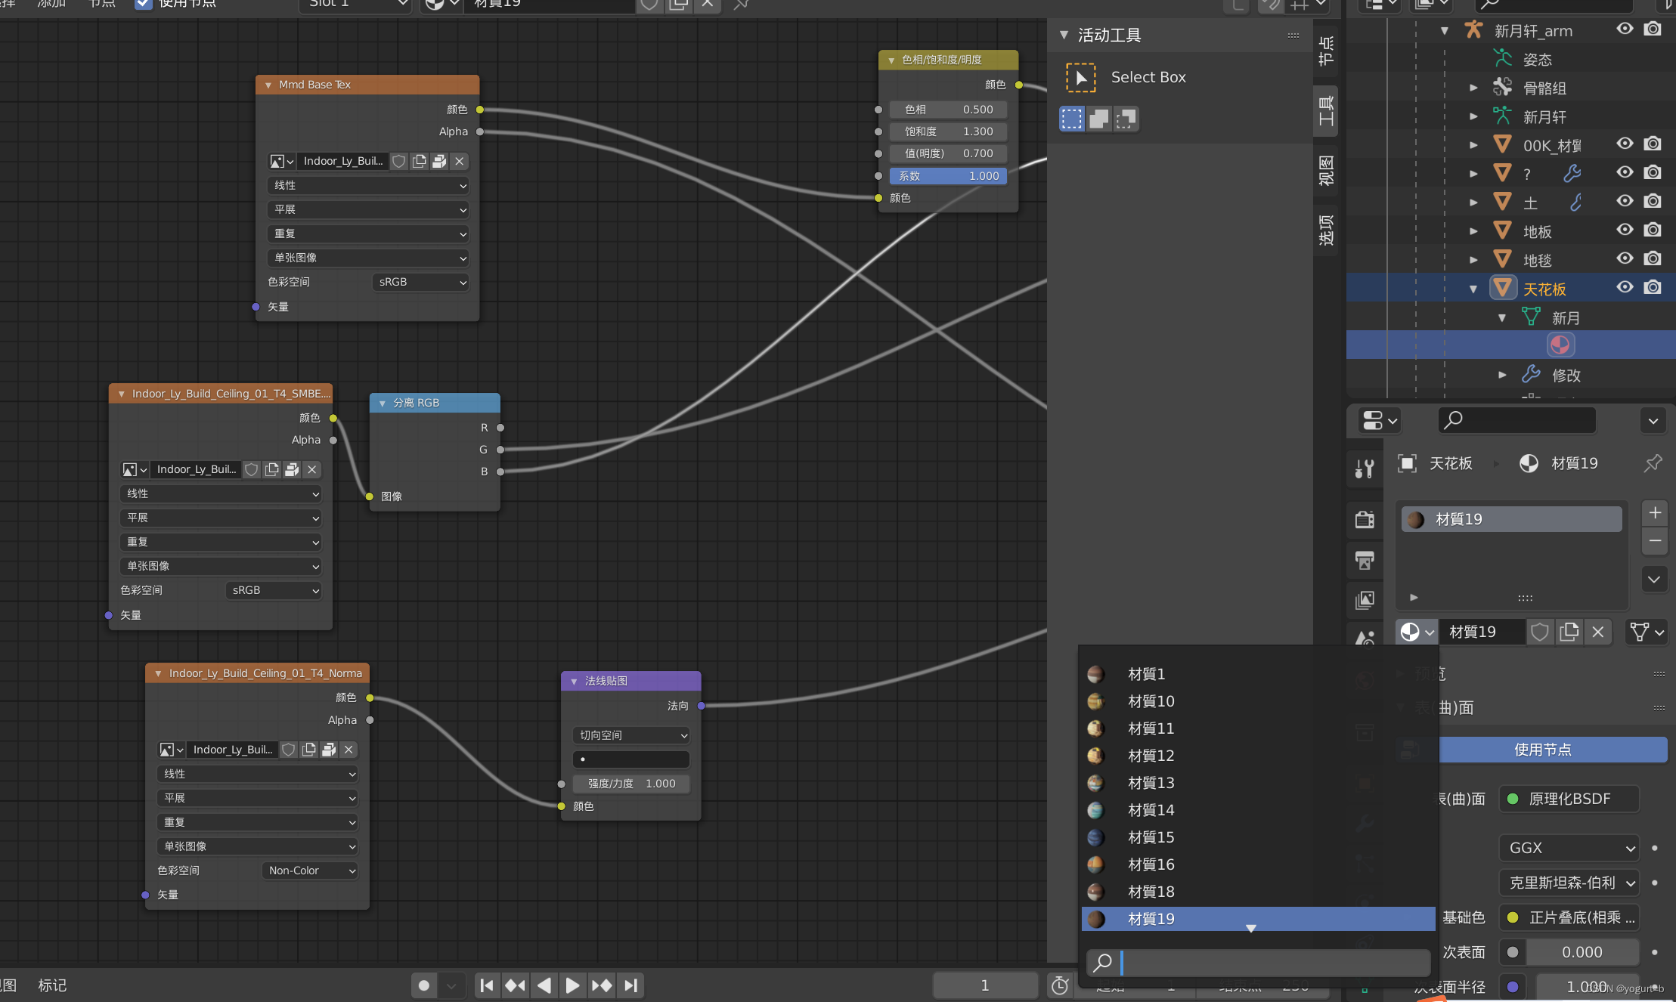Screen dimensions: 1676x1002
Task: Click the remove material slot minus button
Action: (1655, 541)
